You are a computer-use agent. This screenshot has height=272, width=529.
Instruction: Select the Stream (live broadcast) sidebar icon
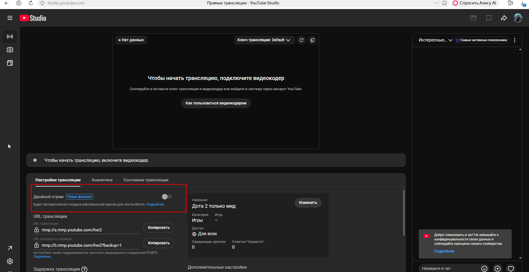pos(10,37)
